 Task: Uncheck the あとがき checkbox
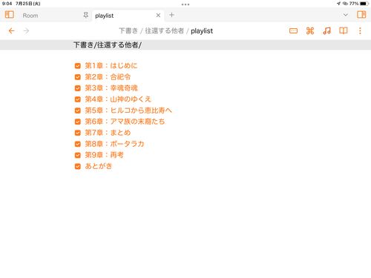click(78, 166)
